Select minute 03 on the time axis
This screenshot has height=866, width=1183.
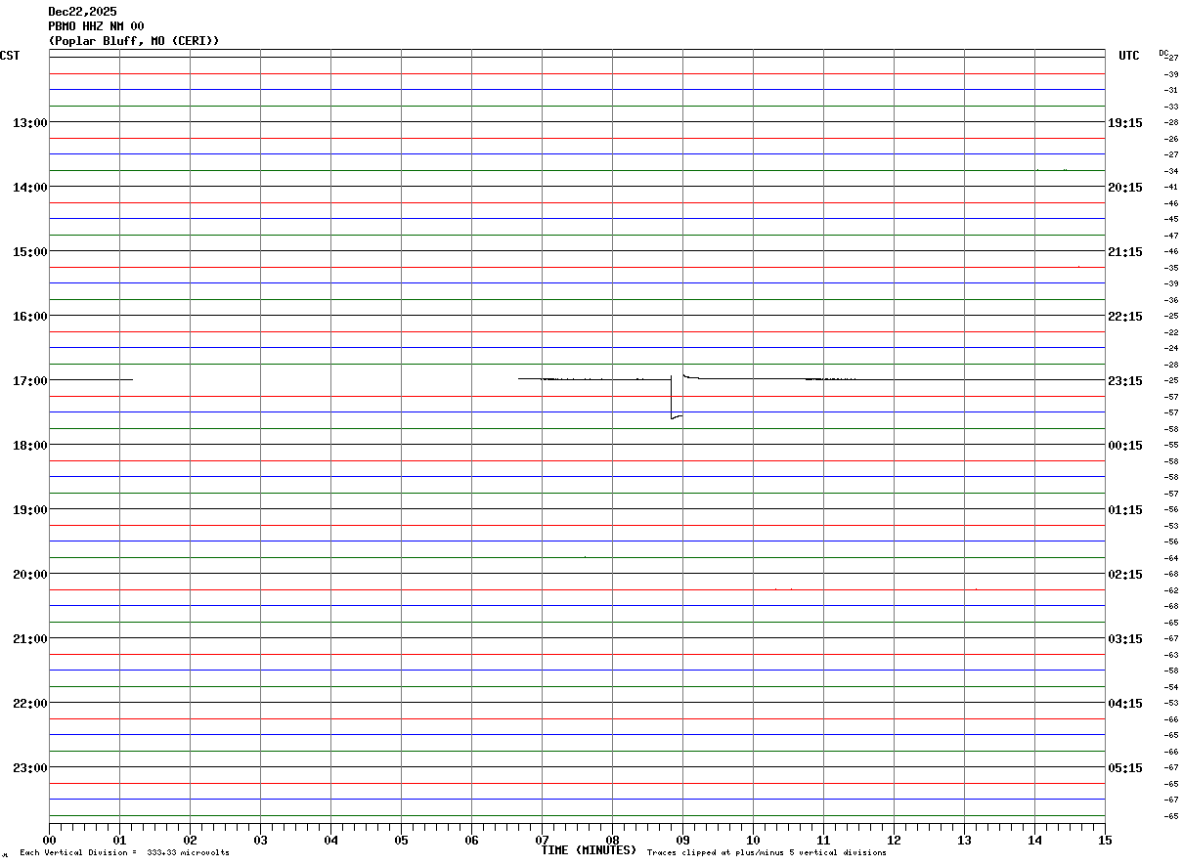tap(261, 840)
